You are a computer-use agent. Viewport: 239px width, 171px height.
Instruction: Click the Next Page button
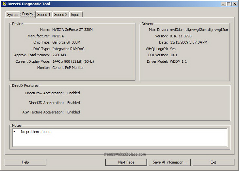coord(126,162)
